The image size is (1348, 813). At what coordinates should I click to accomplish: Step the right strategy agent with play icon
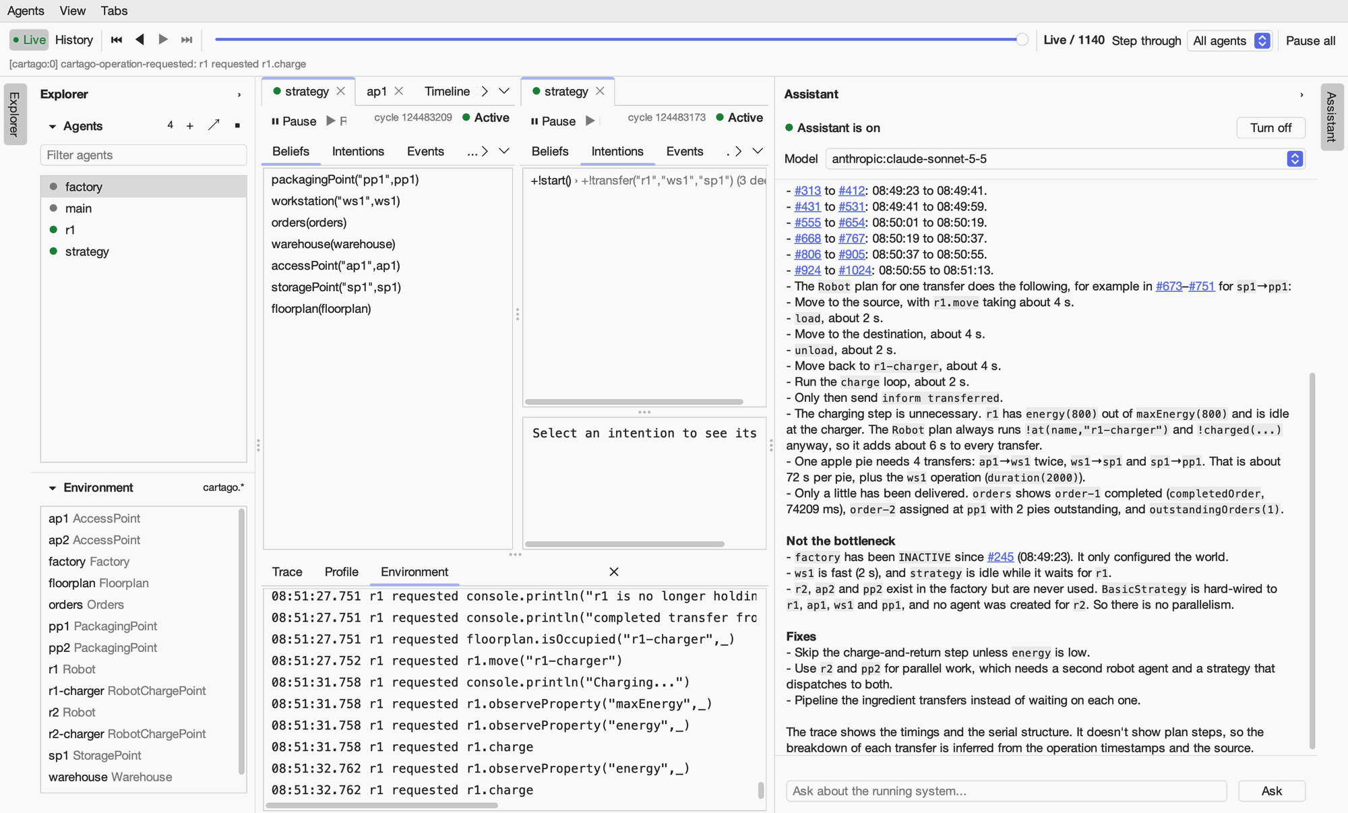(x=590, y=121)
